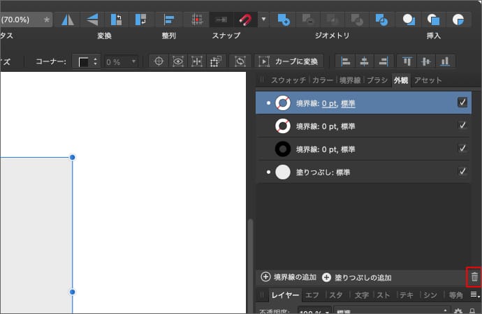Screen dimensions: 482x314
Task: Click the red magnet snapping icon
Action: pyautogui.click(x=244, y=20)
